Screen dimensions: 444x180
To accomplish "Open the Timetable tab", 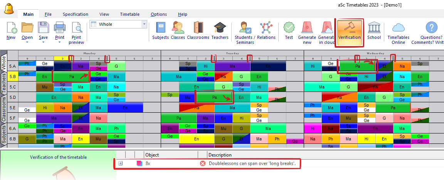I will [129, 14].
